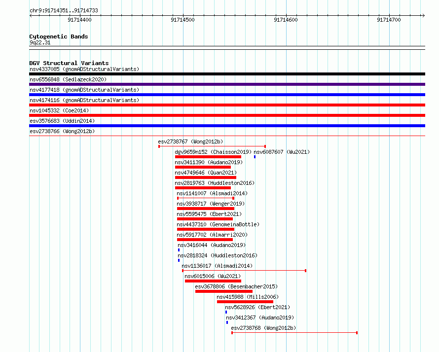Screen dimensions: 439x352
Task: Click dgv9659n152 (Chaisson2019) label
Action: pos(213,152)
